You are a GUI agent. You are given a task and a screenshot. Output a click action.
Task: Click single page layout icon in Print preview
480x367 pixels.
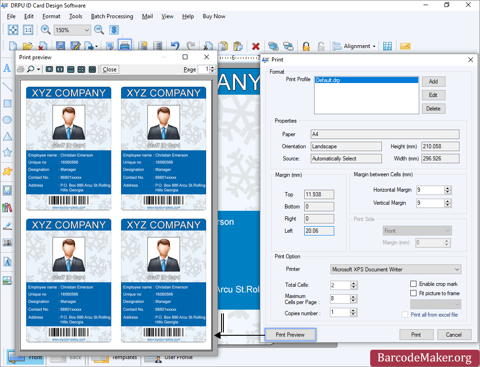tap(49, 69)
